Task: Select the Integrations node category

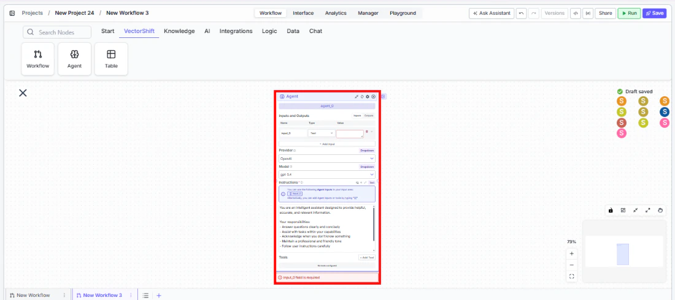Action: (x=236, y=31)
